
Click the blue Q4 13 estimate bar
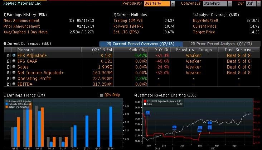99,128
